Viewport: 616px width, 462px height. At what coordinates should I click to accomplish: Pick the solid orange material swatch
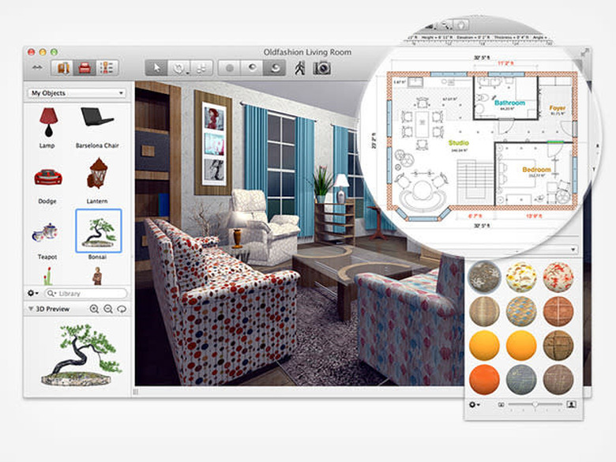pos(484,380)
